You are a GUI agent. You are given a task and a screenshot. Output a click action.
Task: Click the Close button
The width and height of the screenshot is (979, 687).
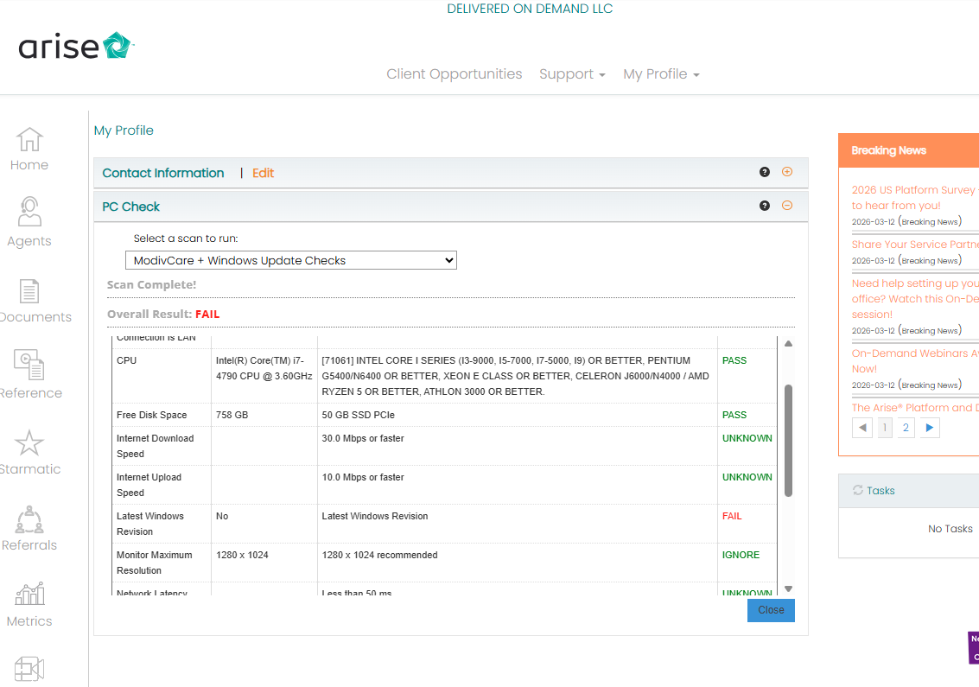(x=771, y=610)
